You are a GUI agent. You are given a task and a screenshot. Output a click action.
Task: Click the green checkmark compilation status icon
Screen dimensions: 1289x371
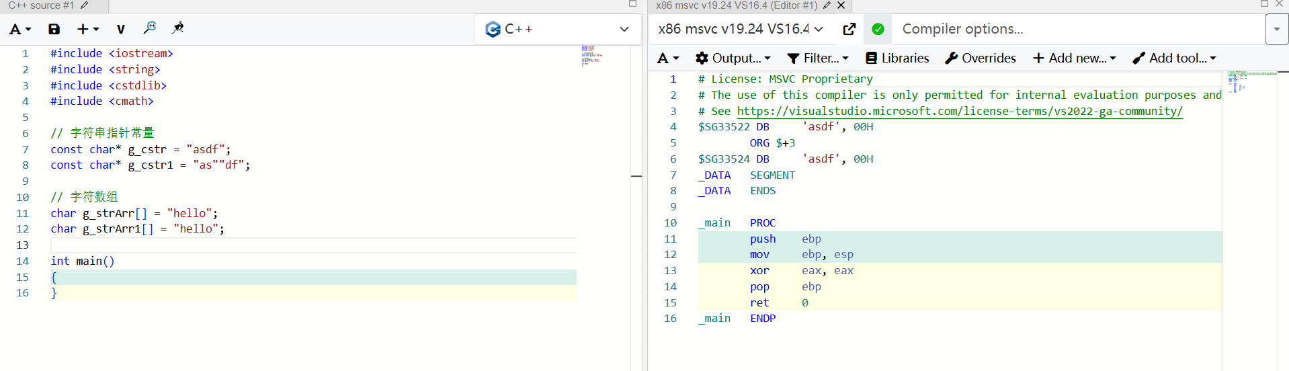[878, 29]
